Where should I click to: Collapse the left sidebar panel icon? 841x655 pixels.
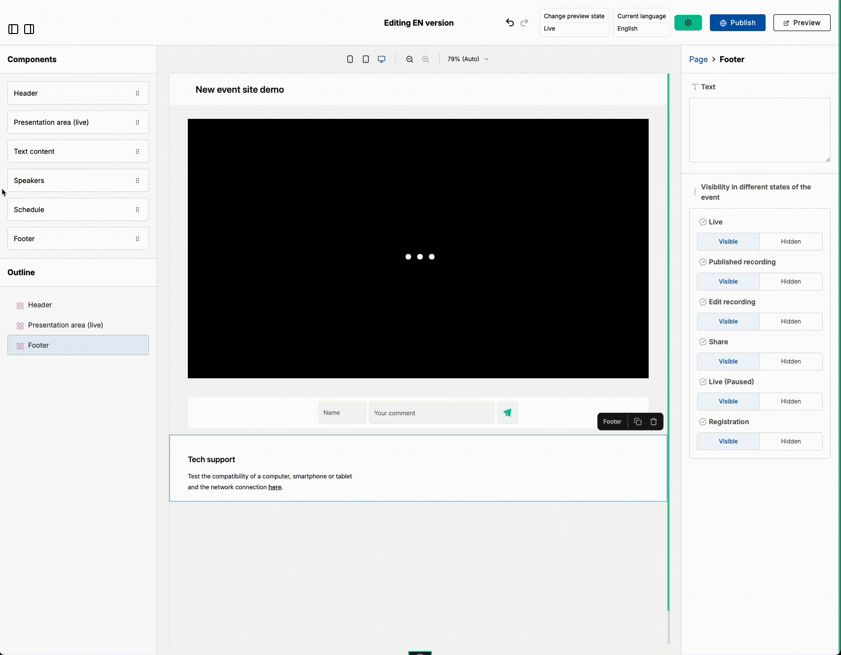point(13,29)
